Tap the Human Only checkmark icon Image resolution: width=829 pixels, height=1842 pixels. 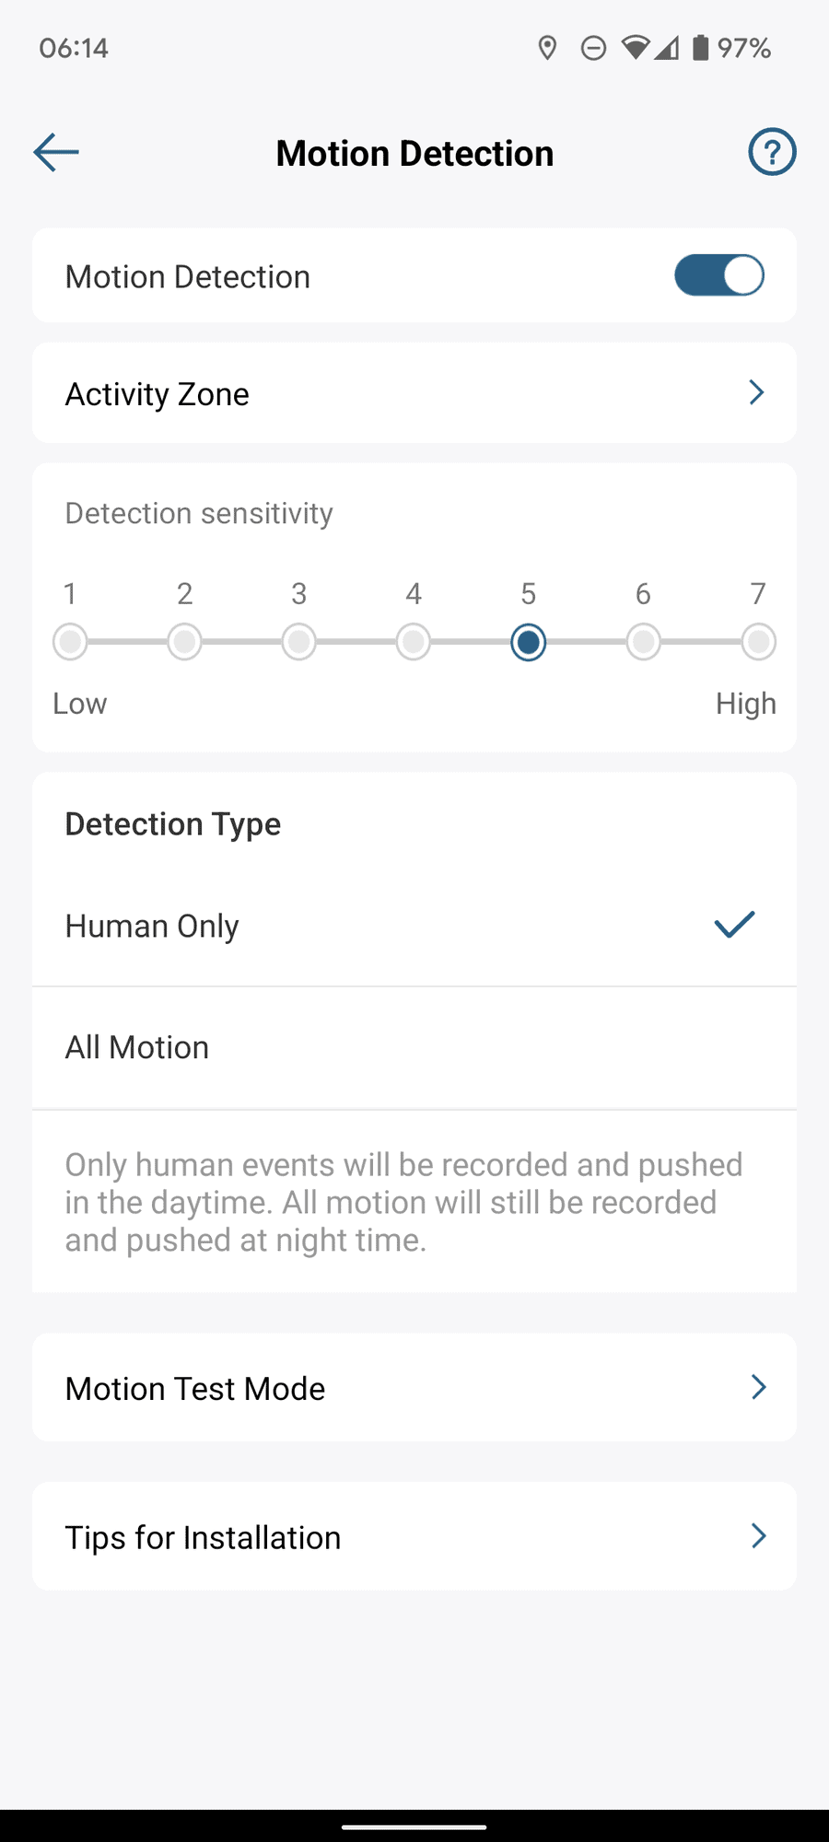pyautogui.click(x=734, y=925)
